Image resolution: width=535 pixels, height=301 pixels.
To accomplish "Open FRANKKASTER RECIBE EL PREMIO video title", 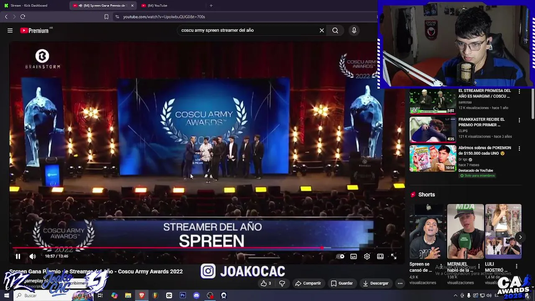I will 481,122.
